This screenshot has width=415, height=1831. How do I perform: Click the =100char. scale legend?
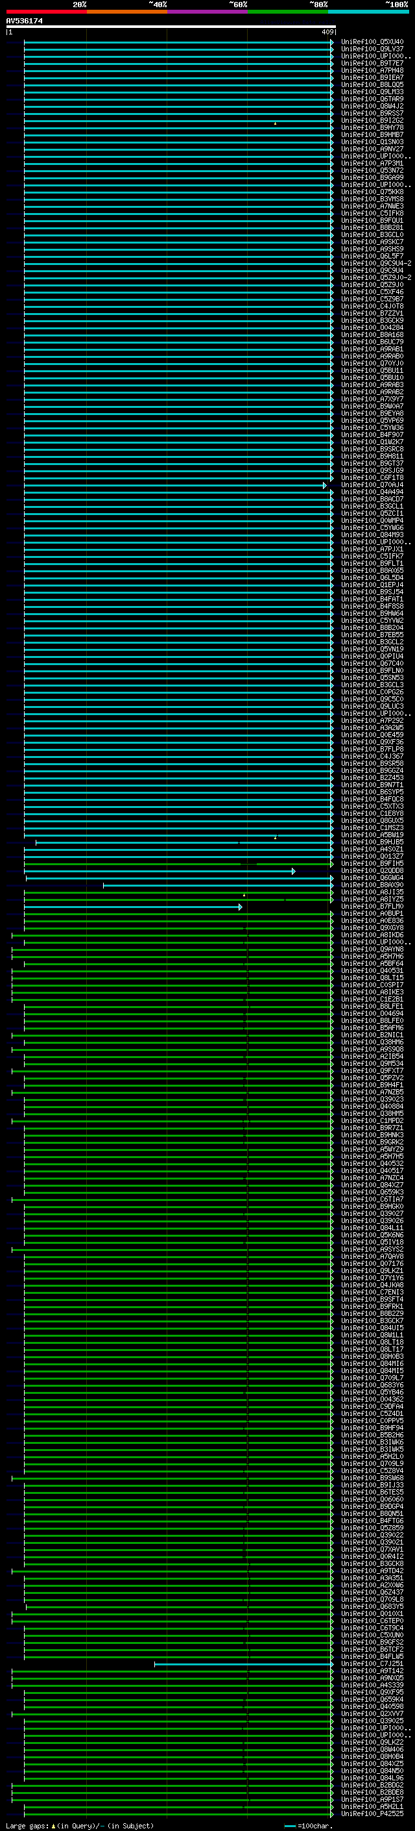[x=308, y=1825]
